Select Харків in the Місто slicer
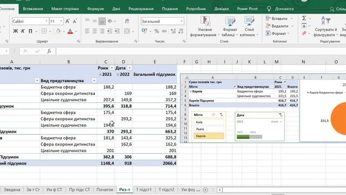 tap(209, 136)
